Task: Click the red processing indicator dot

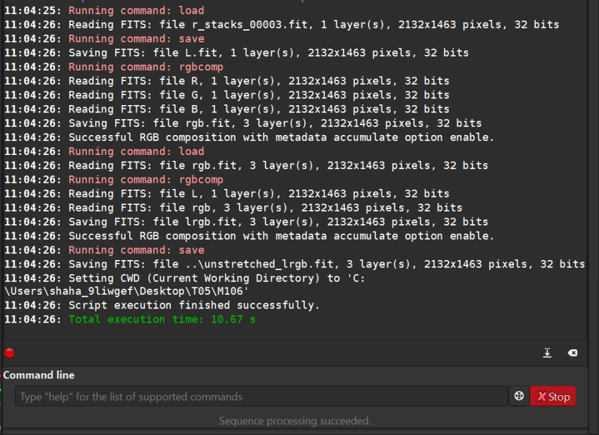Action: tap(9, 353)
